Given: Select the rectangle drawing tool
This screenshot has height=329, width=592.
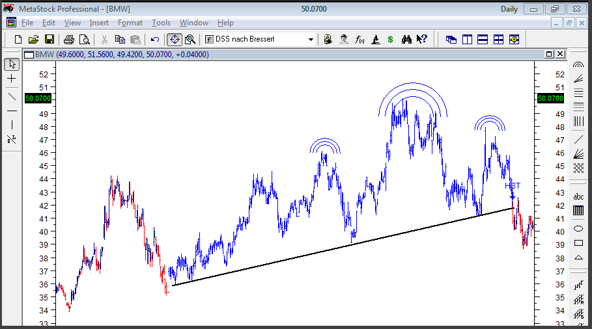Looking at the screenshot, I should 578,243.
